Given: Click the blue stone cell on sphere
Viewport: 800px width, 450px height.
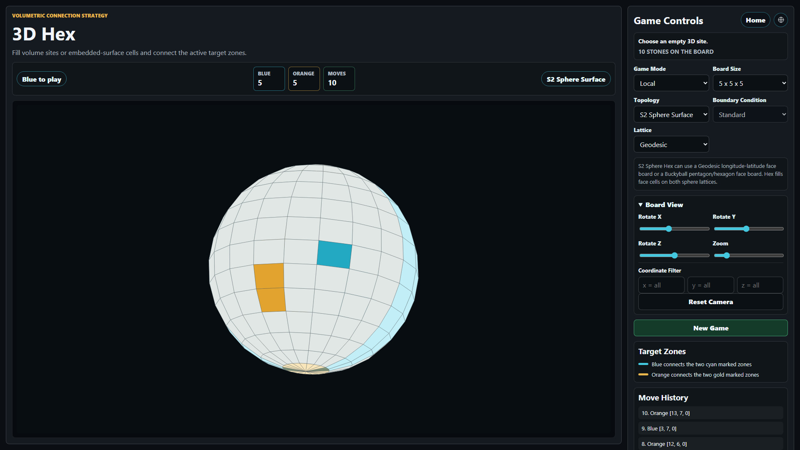Looking at the screenshot, I should 334,255.
